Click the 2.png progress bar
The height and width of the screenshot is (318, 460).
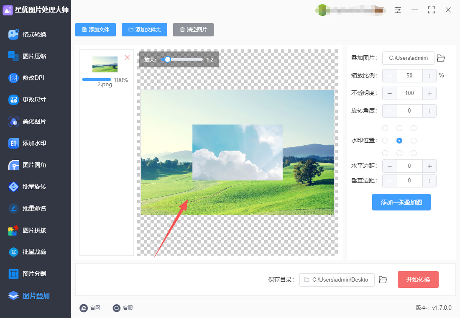(x=97, y=79)
